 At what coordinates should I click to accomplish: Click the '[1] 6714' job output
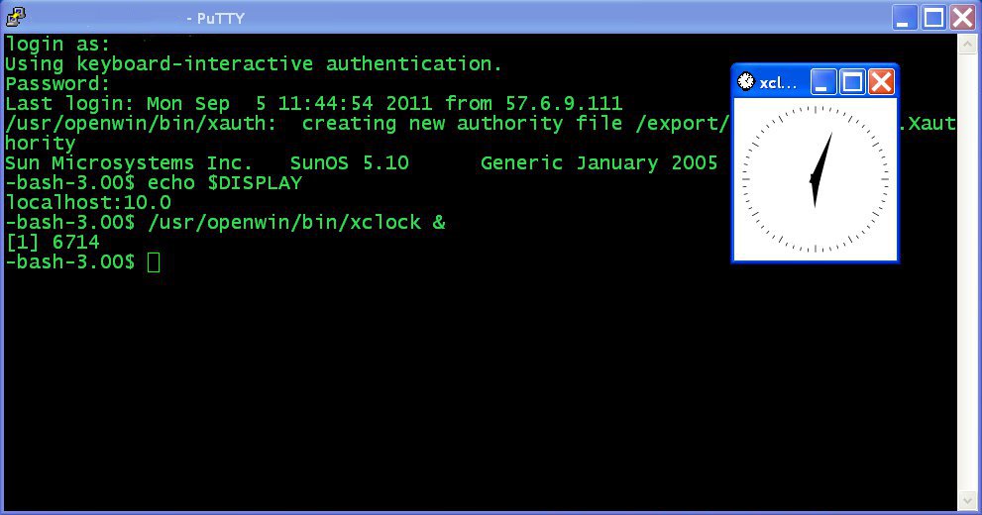click(53, 243)
